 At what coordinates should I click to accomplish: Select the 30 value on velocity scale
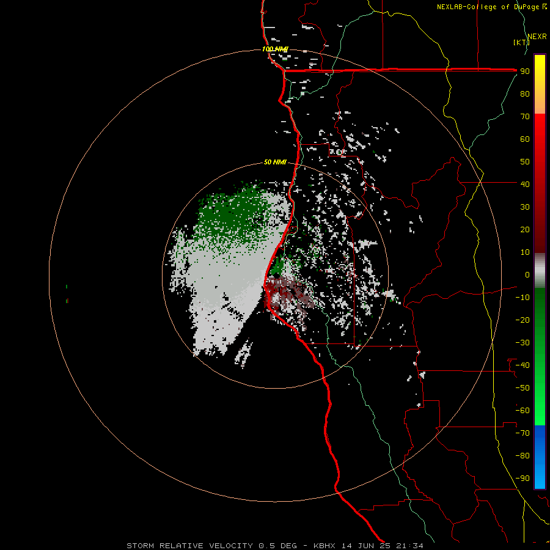click(x=525, y=207)
